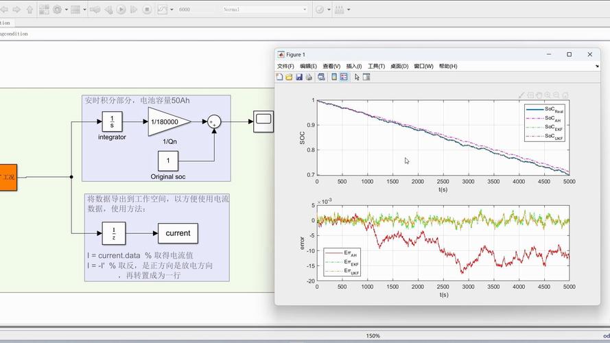Open the 文件(F) menu in Figure 1

(285, 66)
